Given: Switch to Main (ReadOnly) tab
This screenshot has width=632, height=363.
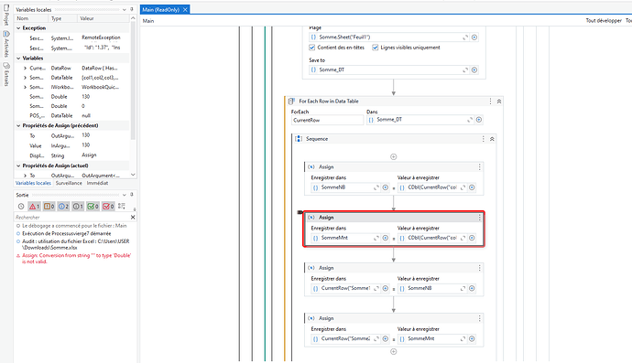Looking at the screenshot, I should coord(161,10).
